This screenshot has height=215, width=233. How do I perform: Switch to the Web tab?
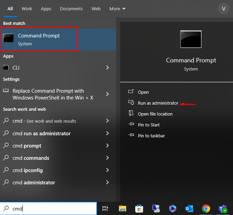pyautogui.click(x=96, y=9)
